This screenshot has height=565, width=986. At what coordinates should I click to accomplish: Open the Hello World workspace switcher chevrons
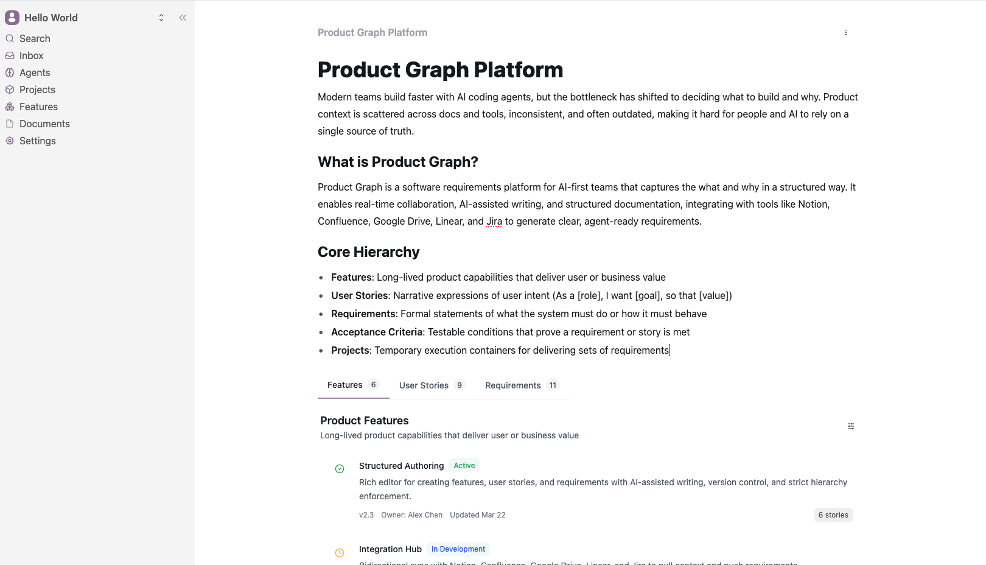[161, 17]
